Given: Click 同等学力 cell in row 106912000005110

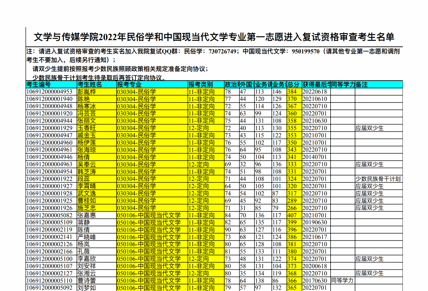Looking at the screenshot, I should click(343, 281).
